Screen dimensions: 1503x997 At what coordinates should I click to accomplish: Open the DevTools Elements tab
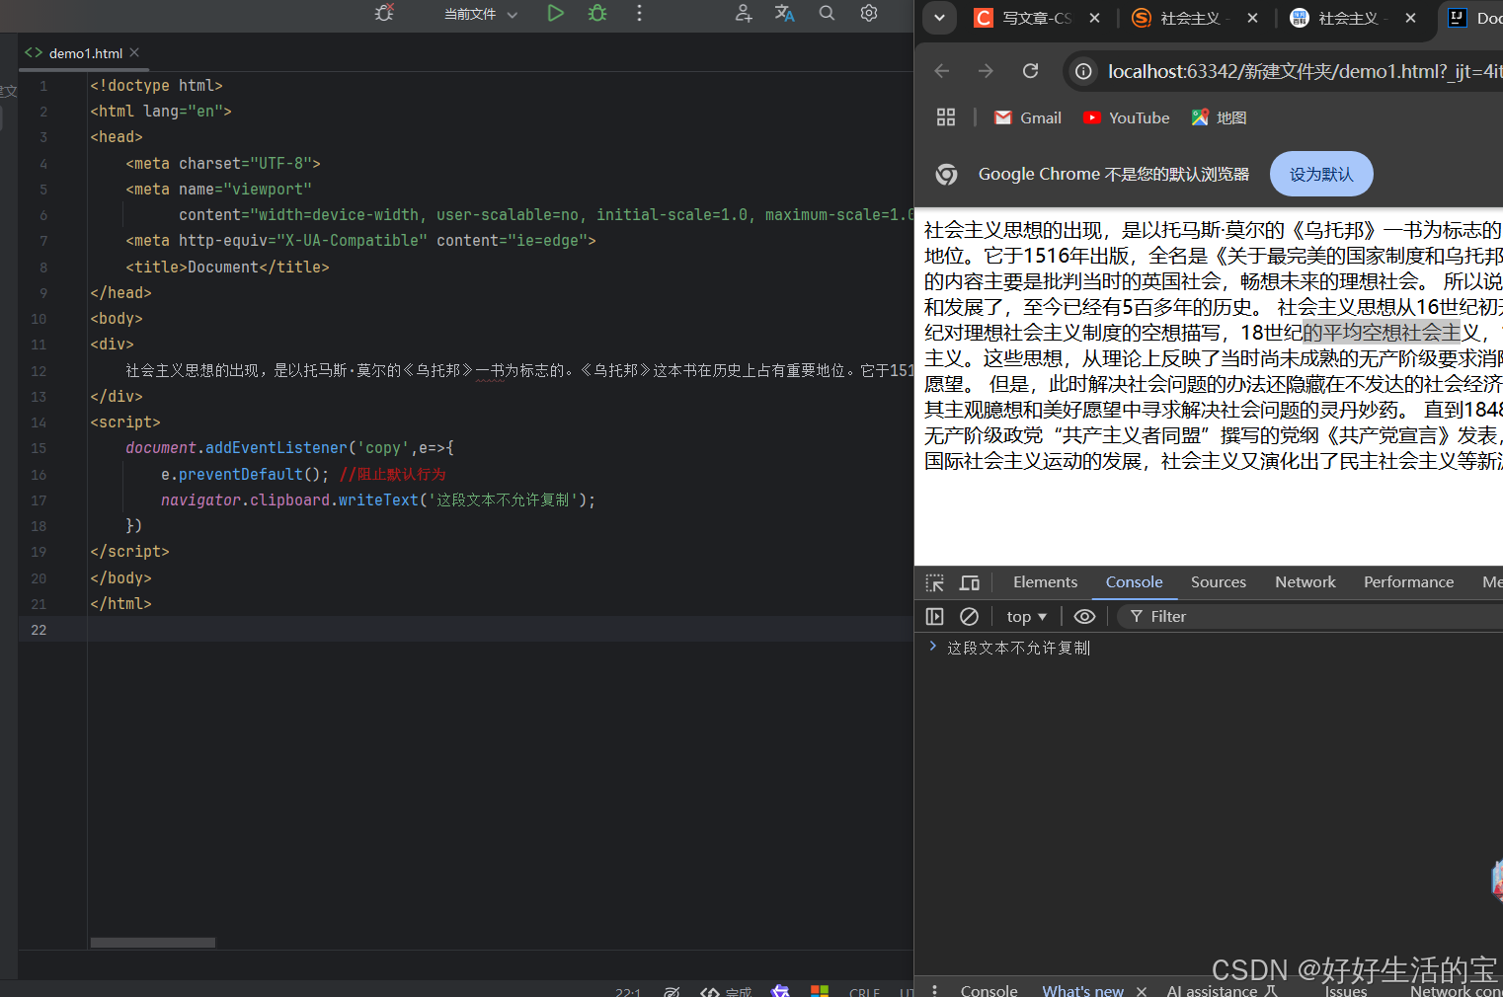click(x=1045, y=582)
